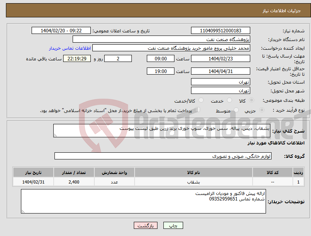Click the نام کالا column header

(193, 172)
